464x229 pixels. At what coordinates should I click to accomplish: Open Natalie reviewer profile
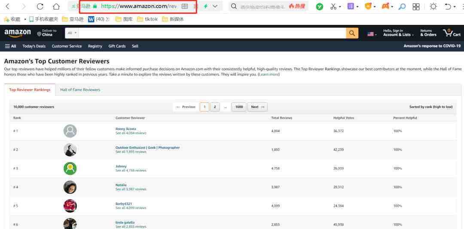(x=121, y=185)
